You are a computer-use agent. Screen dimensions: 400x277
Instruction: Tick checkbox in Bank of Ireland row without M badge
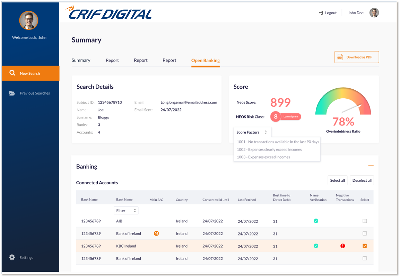pos(365,258)
